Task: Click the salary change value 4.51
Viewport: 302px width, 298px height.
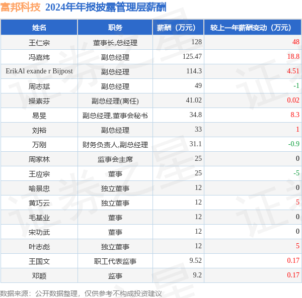Action: [293, 71]
